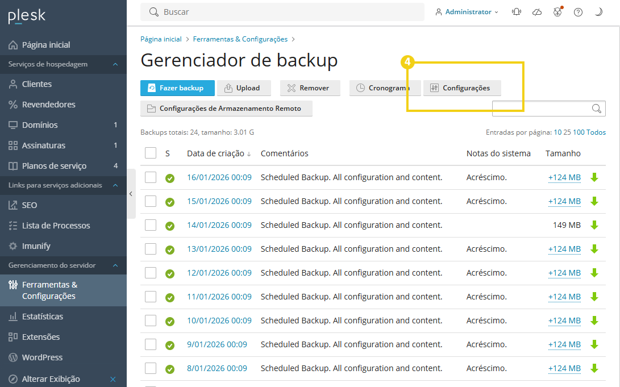Collapse the left sidebar with the chevron
Screen dimensions: 620x387
click(x=131, y=194)
